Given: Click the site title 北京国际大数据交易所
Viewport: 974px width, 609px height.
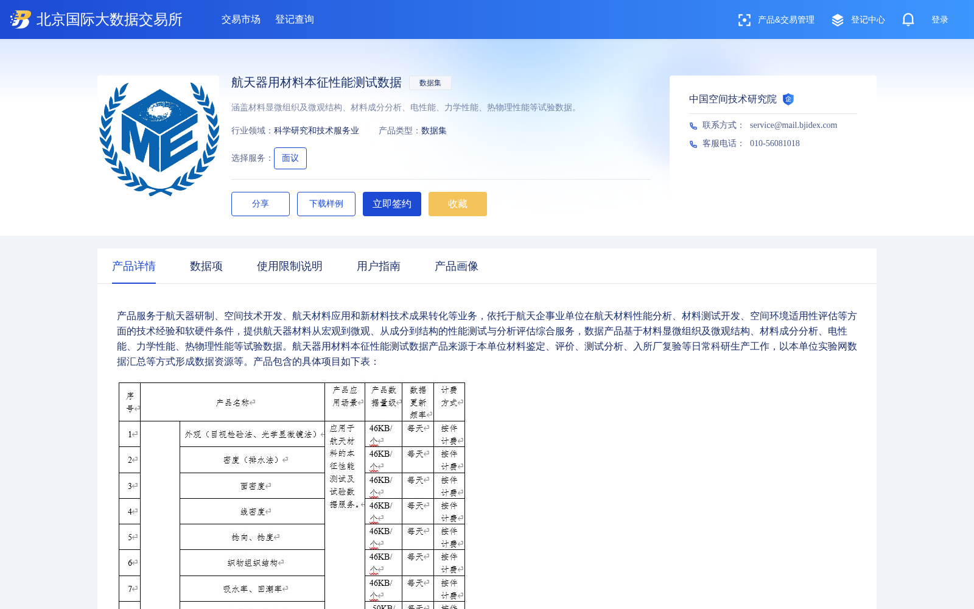Looking at the screenshot, I should [110, 19].
